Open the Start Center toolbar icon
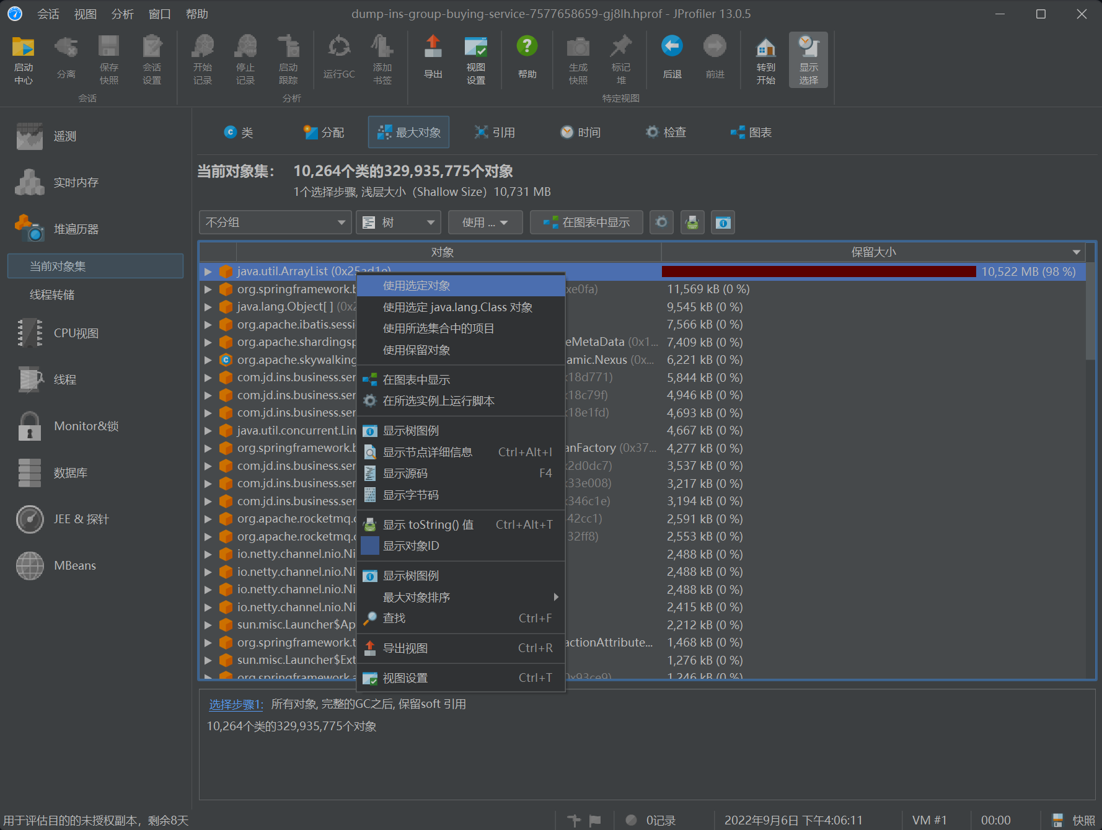 (x=24, y=60)
